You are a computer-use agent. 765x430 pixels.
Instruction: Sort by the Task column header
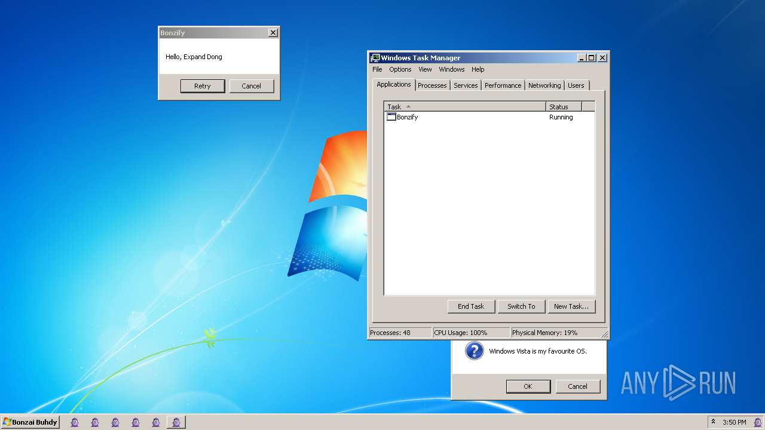point(465,107)
